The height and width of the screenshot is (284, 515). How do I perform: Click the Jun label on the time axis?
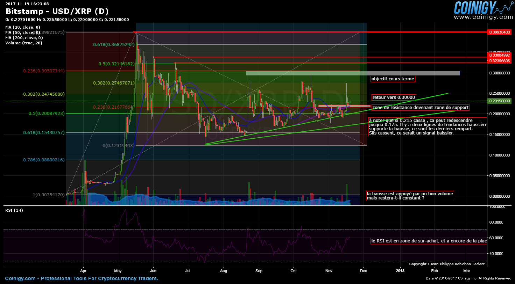[x=153, y=271]
